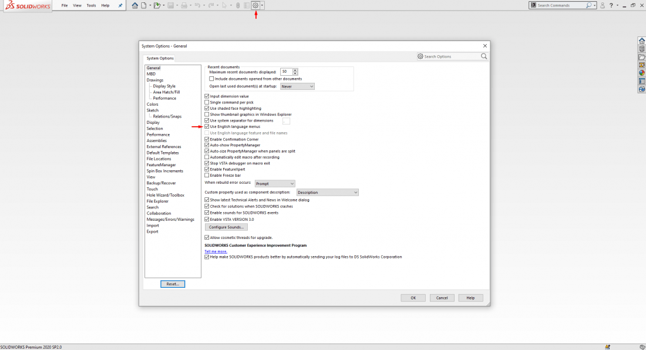Image resolution: width=646 pixels, height=350 pixels.
Task: Open the 'Tell me more.' link
Action: tap(216, 251)
